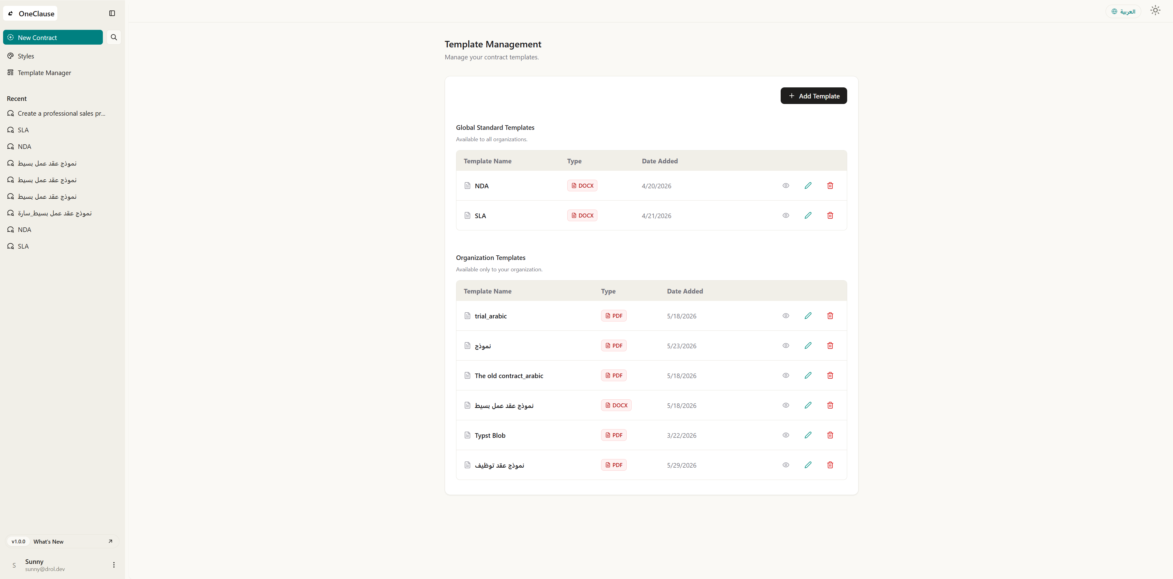This screenshot has height=579, width=1173.
Task: Preview the trial_arabic template
Action: click(786, 316)
